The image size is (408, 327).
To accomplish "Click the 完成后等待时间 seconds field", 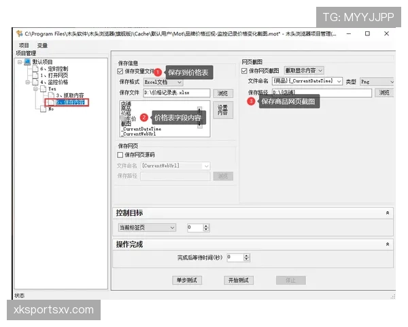I will tap(235, 258).
